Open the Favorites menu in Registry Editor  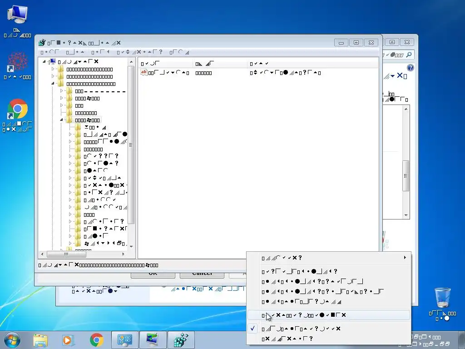pyautogui.click(x=140, y=52)
